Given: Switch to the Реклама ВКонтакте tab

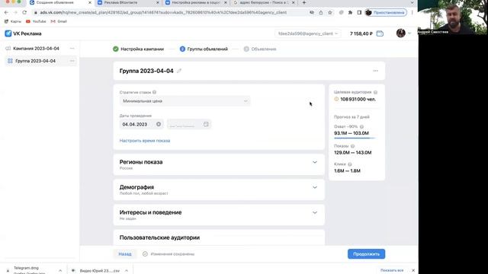Looking at the screenshot, I should pos(127,2).
